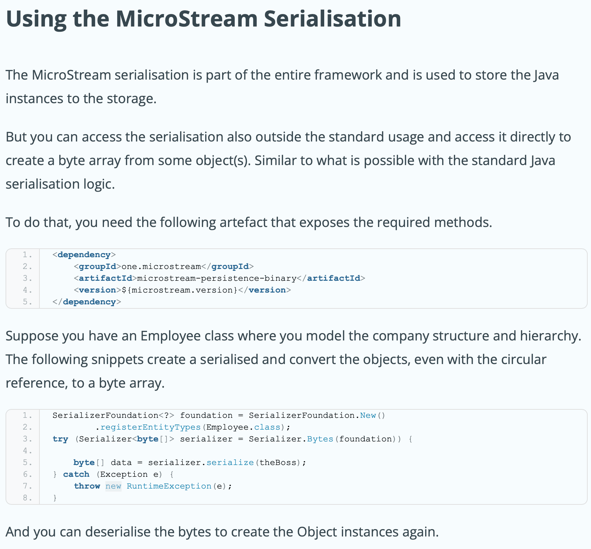Viewport: 591px width, 549px height.
Task: Click the closing dependency tag on line 5
Action: tap(87, 302)
